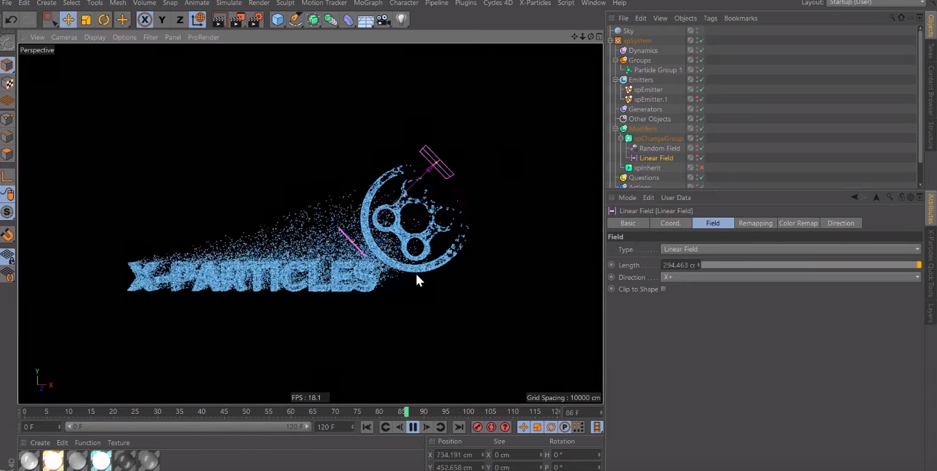Select the Live Selection tool

50,19
